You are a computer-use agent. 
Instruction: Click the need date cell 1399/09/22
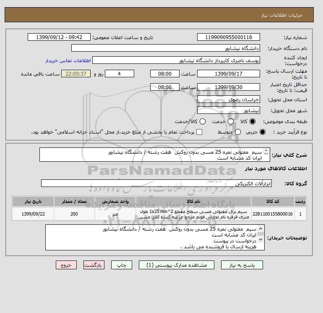pyautogui.click(x=33, y=214)
